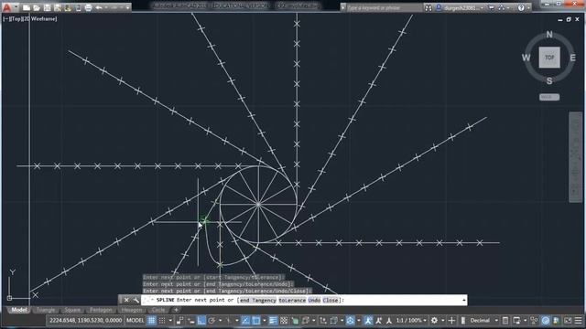Screen dimensions: 586x329
Task: Switch to the Pentagon layout tab
Action: point(101,310)
